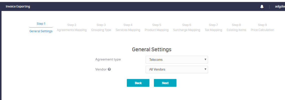Screen dimensions: 285x100
Task: Navigate to Step 6 Surcharge Mapping
Action: (x=186, y=27)
